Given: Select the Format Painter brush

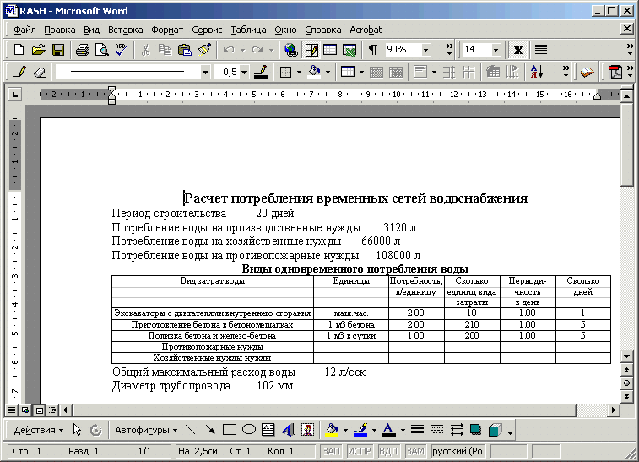Looking at the screenshot, I should pyautogui.click(x=204, y=50).
